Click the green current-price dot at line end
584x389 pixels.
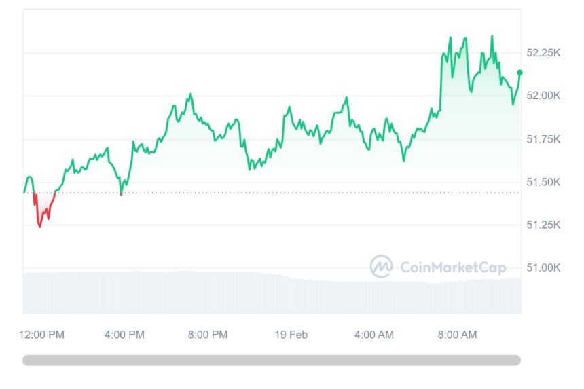click(519, 73)
